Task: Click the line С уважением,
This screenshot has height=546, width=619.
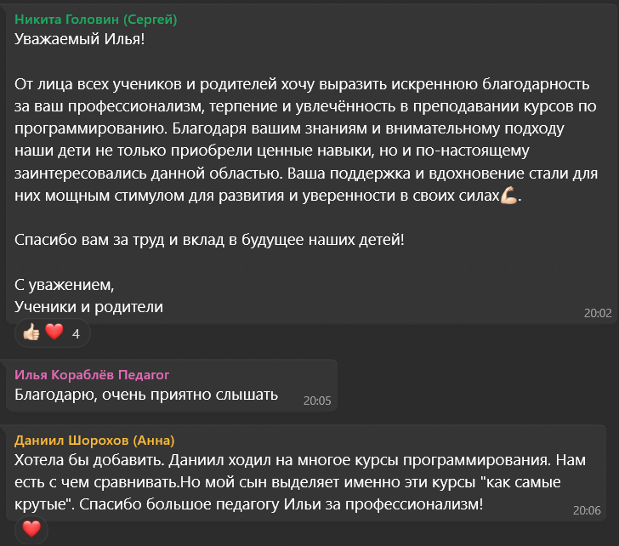Action: pos(65,285)
